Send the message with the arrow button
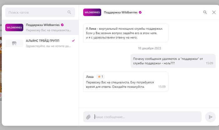The width and height of the screenshot is (219, 130). coord(210,117)
